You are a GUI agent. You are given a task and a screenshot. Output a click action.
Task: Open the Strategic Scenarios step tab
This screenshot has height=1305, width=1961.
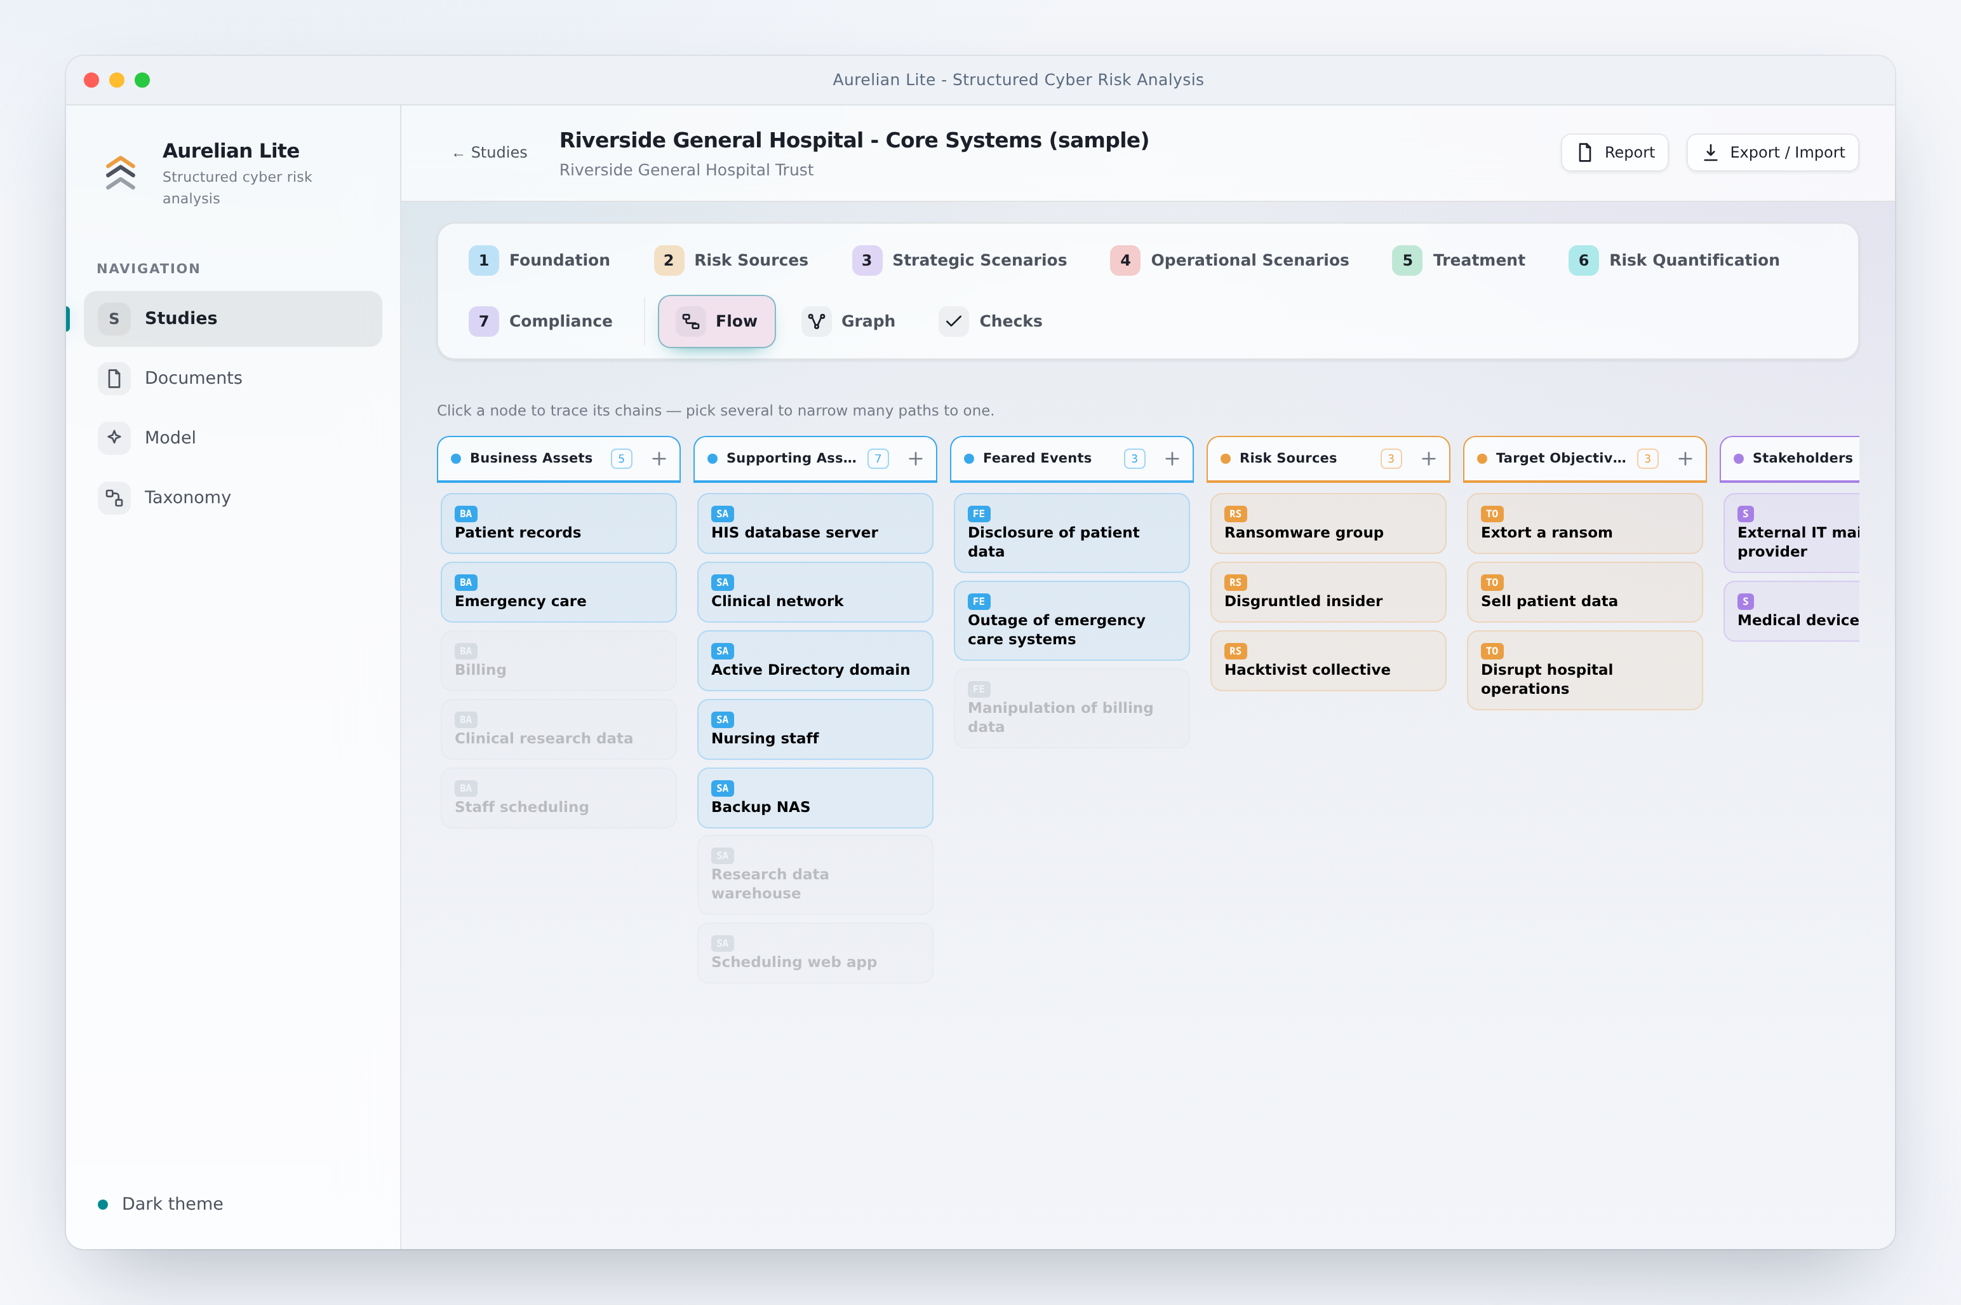pos(960,260)
